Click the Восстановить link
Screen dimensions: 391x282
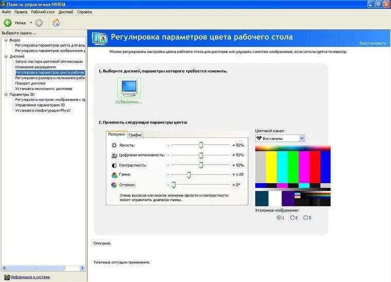pyautogui.click(x=372, y=43)
